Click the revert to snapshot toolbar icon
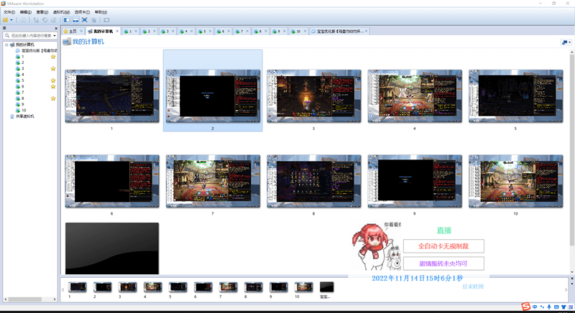Screen dimensions: 575x313 (45, 20)
